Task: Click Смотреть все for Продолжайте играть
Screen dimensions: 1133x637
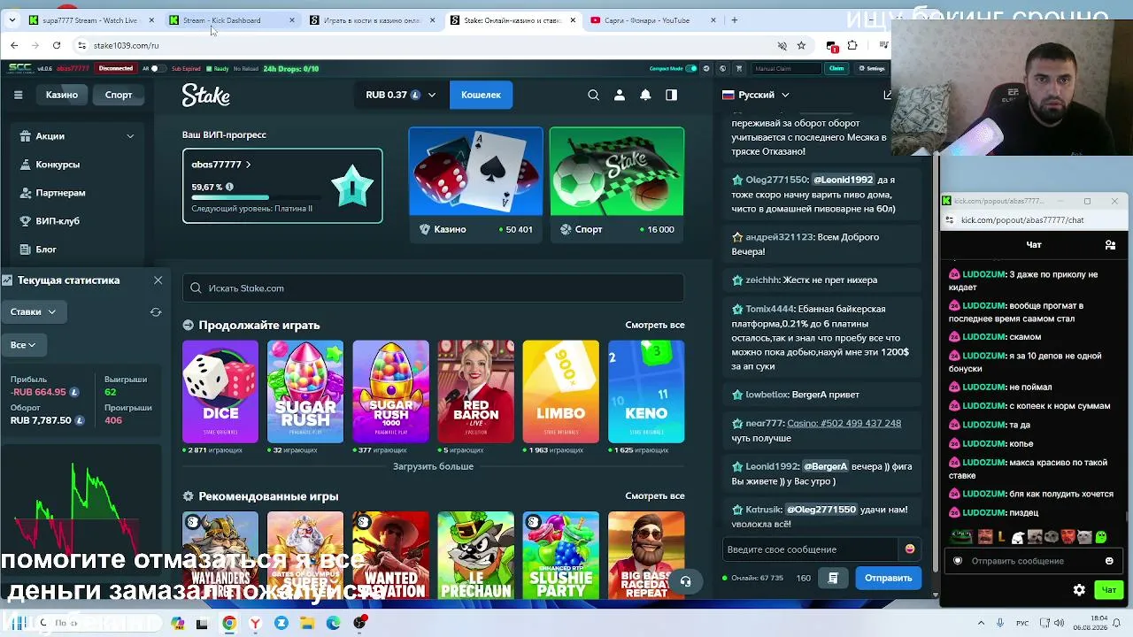Action: 655,325
